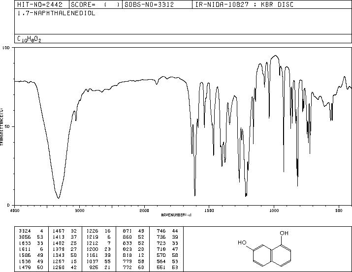Viewport: 352px width, 272px height.
Task: Click the 2000 wavenumber axis label
Action: tap(144, 211)
